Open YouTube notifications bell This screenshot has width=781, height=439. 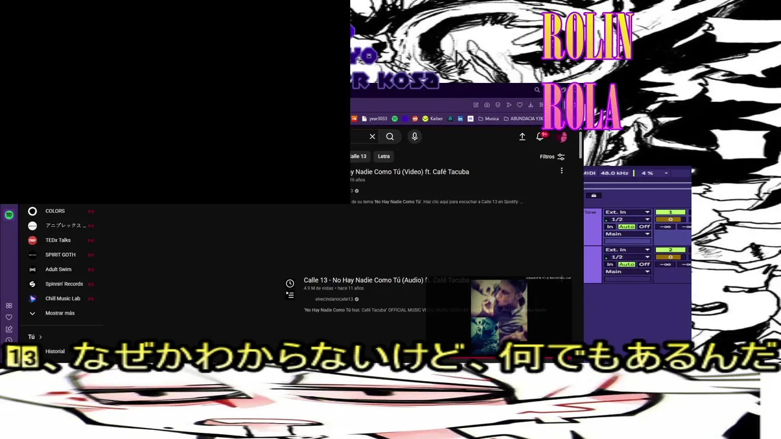point(540,137)
